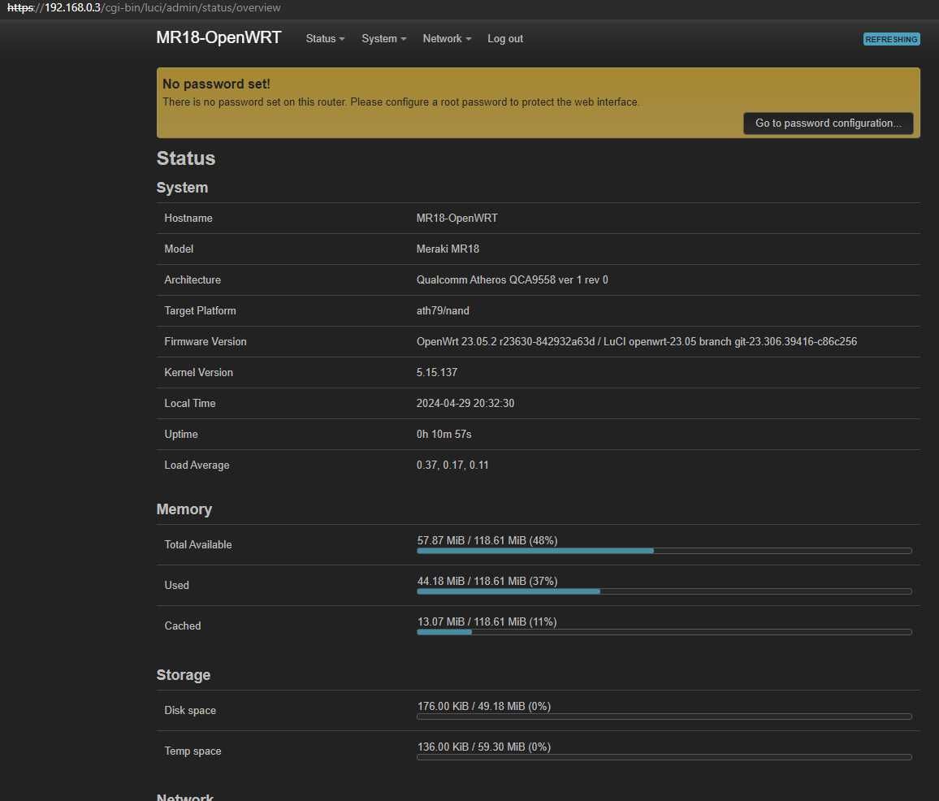This screenshot has width=939, height=801.
Task: Click the Architecture row label
Action: point(193,279)
